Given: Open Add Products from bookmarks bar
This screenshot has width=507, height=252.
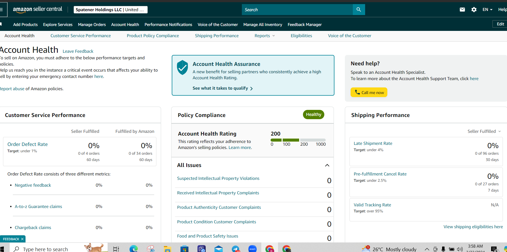Looking at the screenshot, I should (25, 25).
